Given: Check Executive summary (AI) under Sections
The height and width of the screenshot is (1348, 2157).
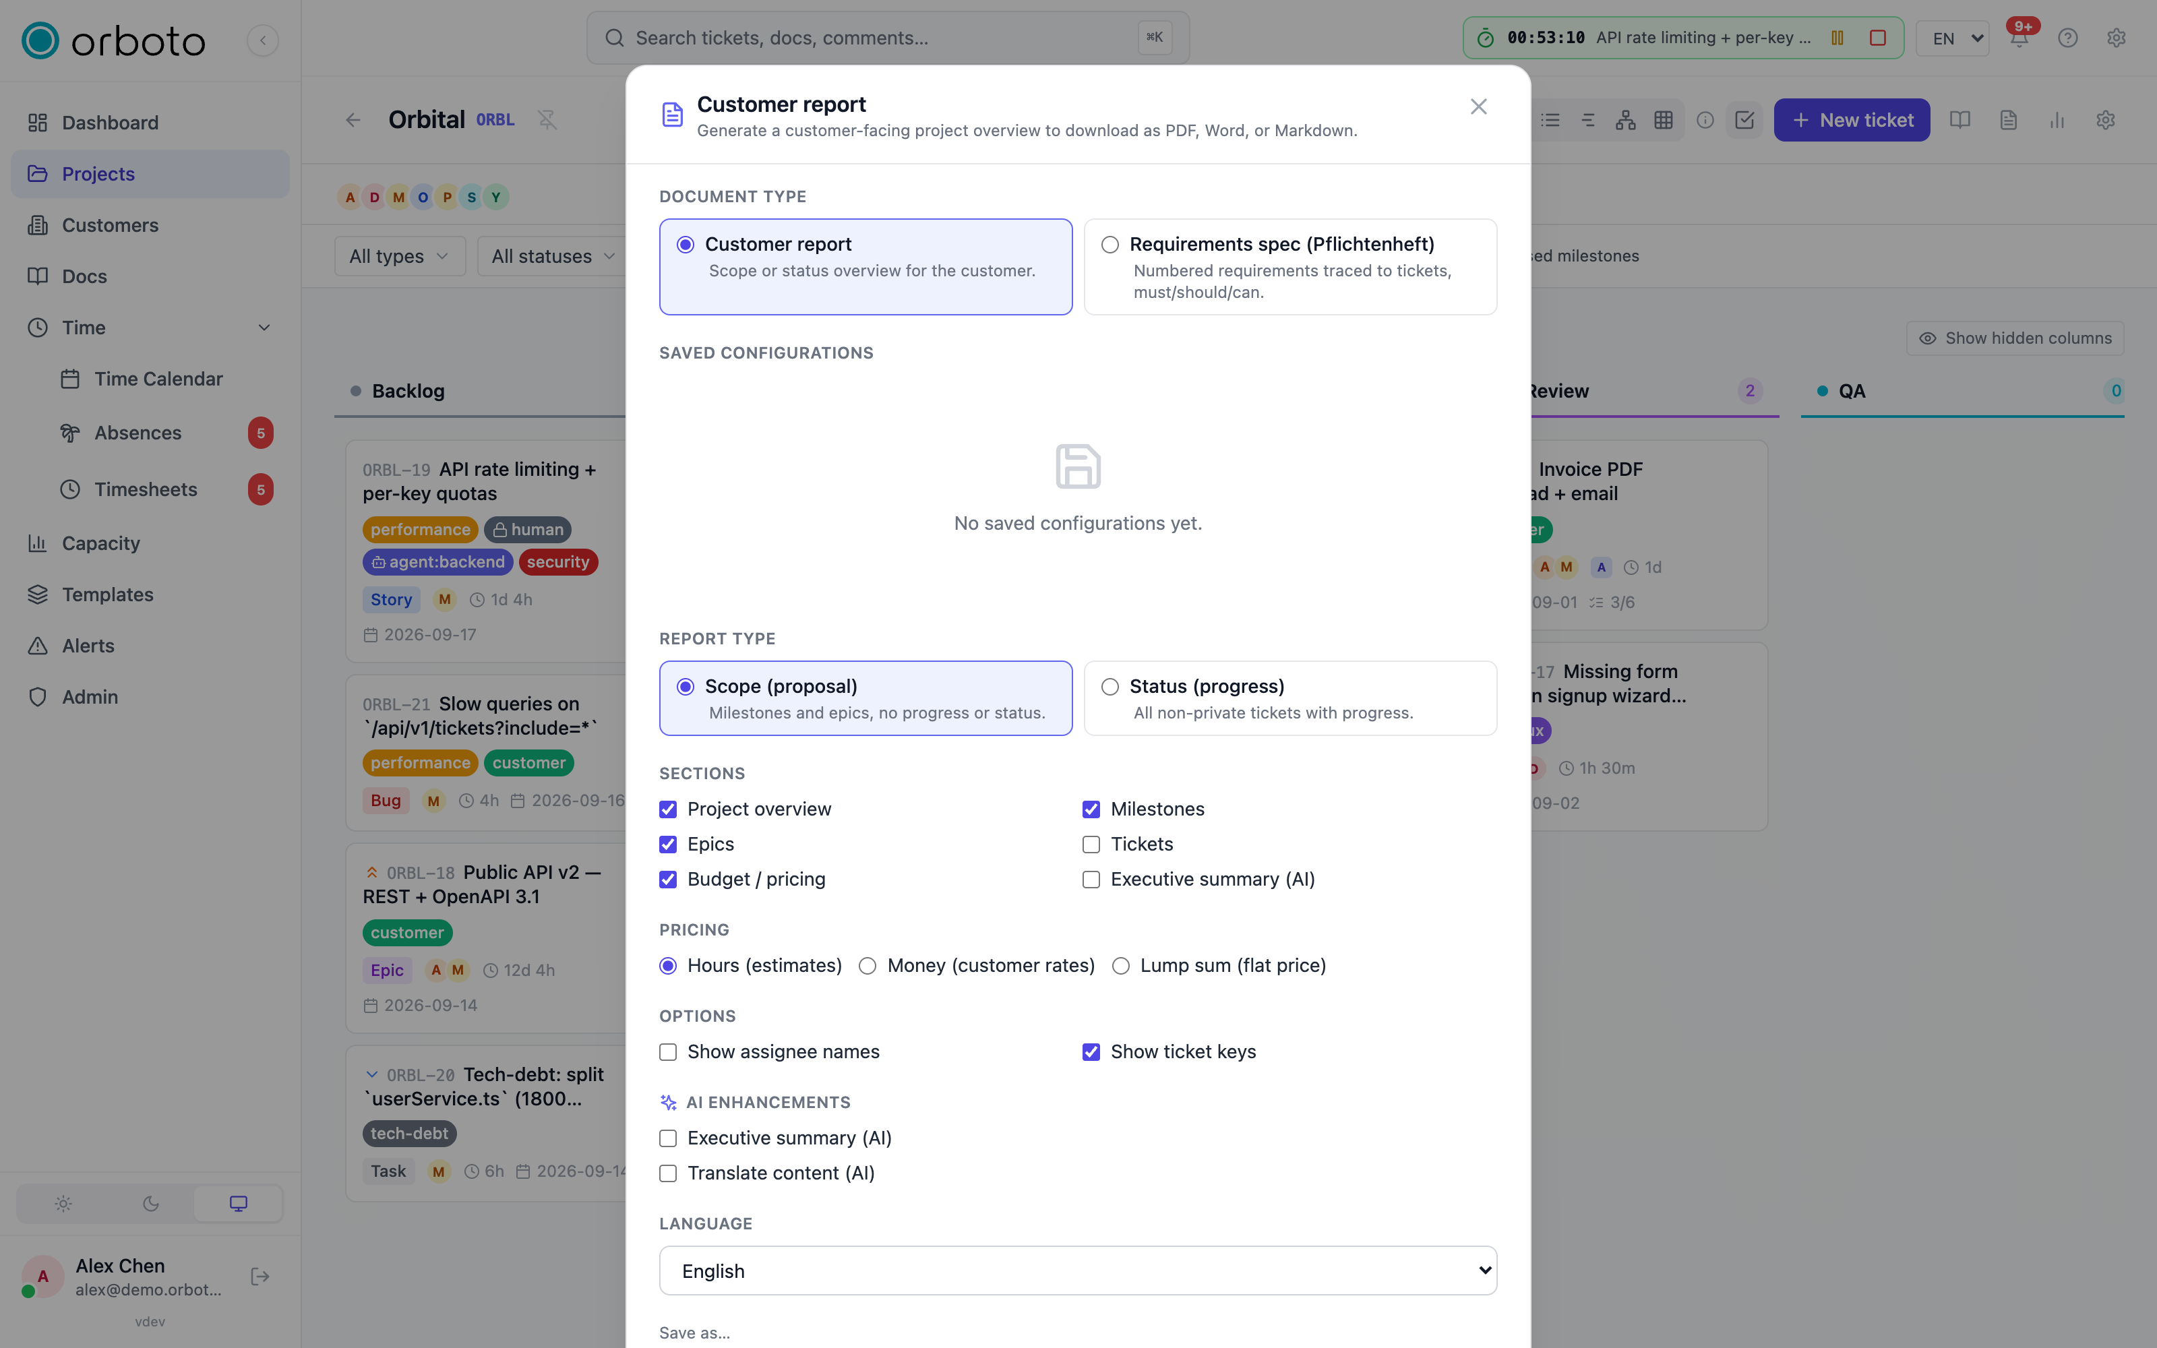Looking at the screenshot, I should point(1091,879).
